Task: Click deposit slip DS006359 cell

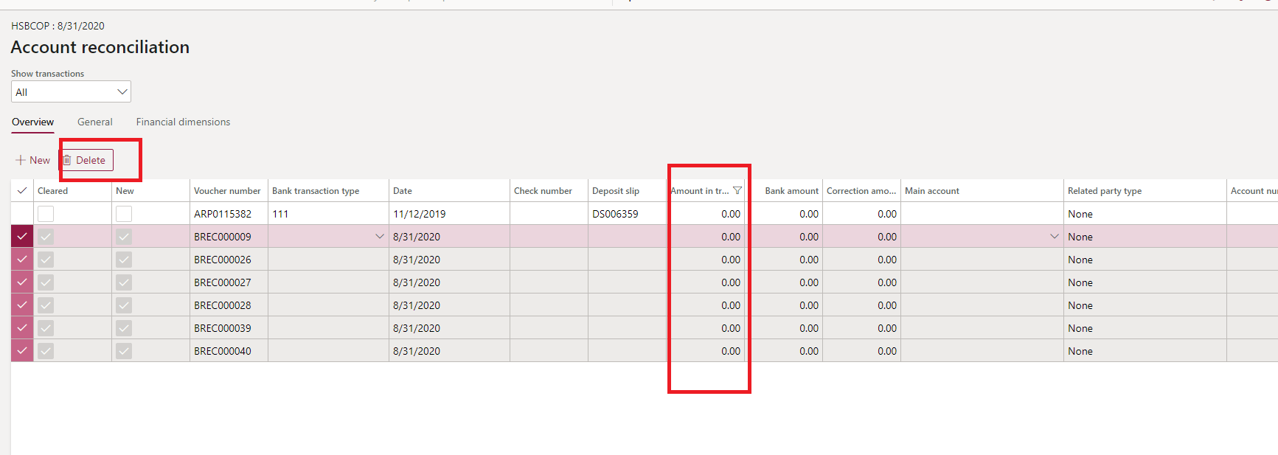Action: 627,214
